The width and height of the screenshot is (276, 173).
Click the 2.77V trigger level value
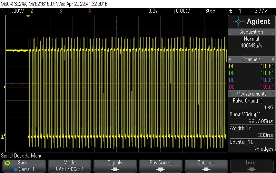click(x=261, y=11)
